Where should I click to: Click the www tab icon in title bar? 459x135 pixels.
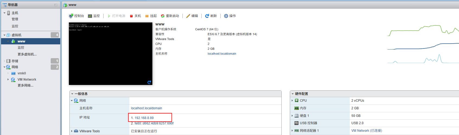click(x=65, y=5)
